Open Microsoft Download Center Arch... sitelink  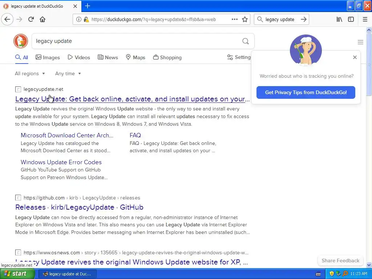click(67, 135)
